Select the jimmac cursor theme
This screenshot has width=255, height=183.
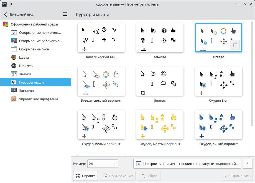[160, 81]
